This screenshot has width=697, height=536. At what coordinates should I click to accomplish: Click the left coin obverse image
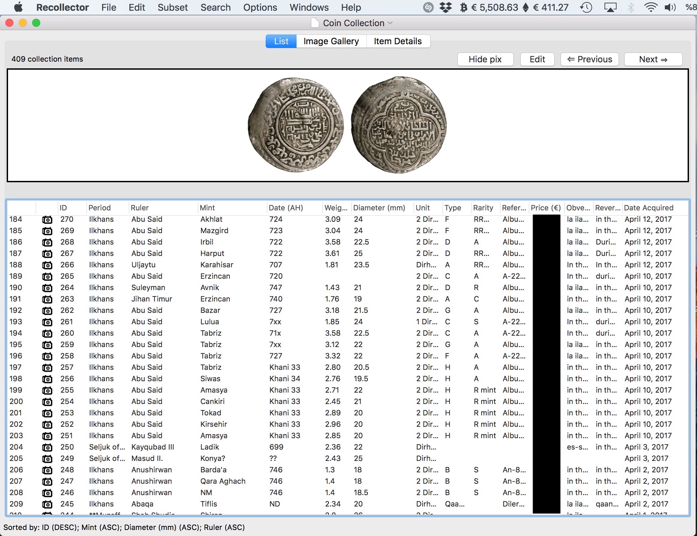296,125
